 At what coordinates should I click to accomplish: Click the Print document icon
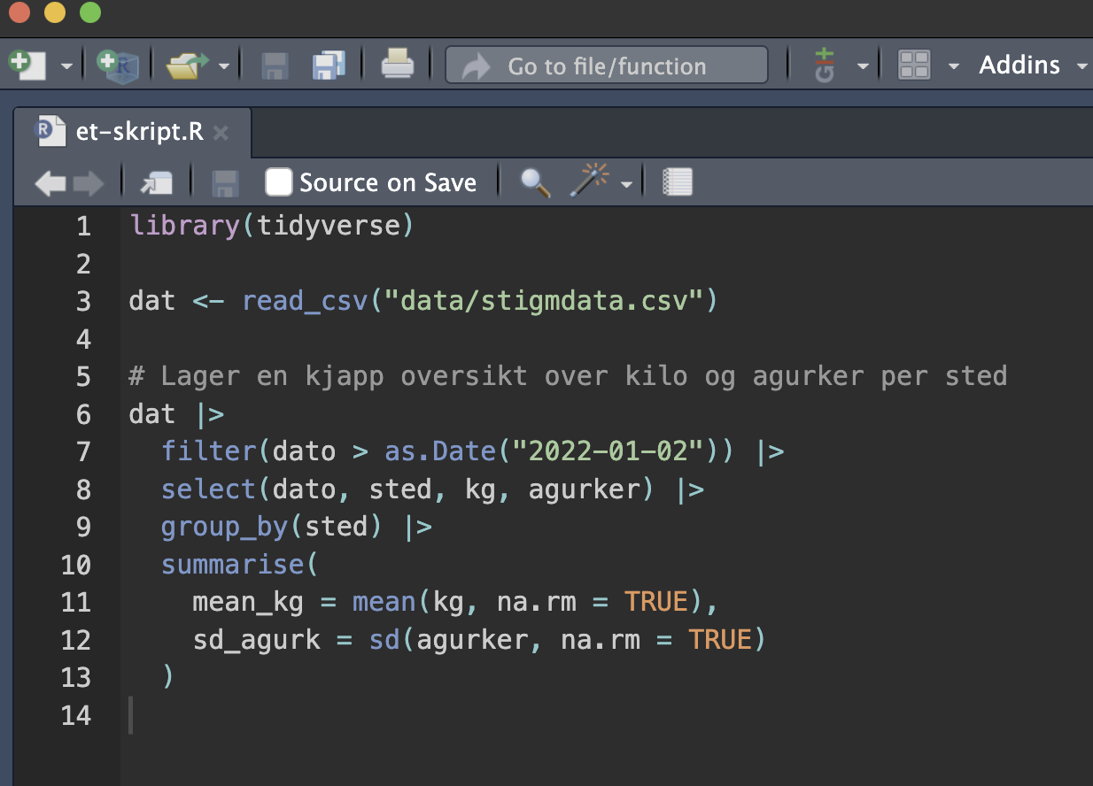397,65
